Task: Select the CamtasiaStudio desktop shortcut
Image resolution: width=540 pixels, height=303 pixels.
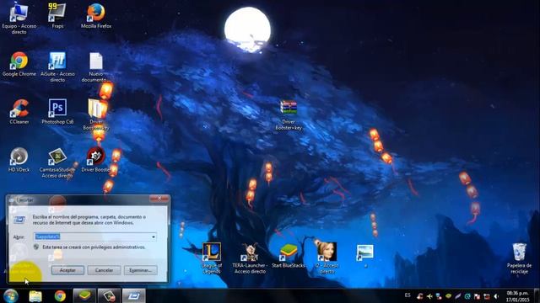Action: pyautogui.click(x=57, y=162)
